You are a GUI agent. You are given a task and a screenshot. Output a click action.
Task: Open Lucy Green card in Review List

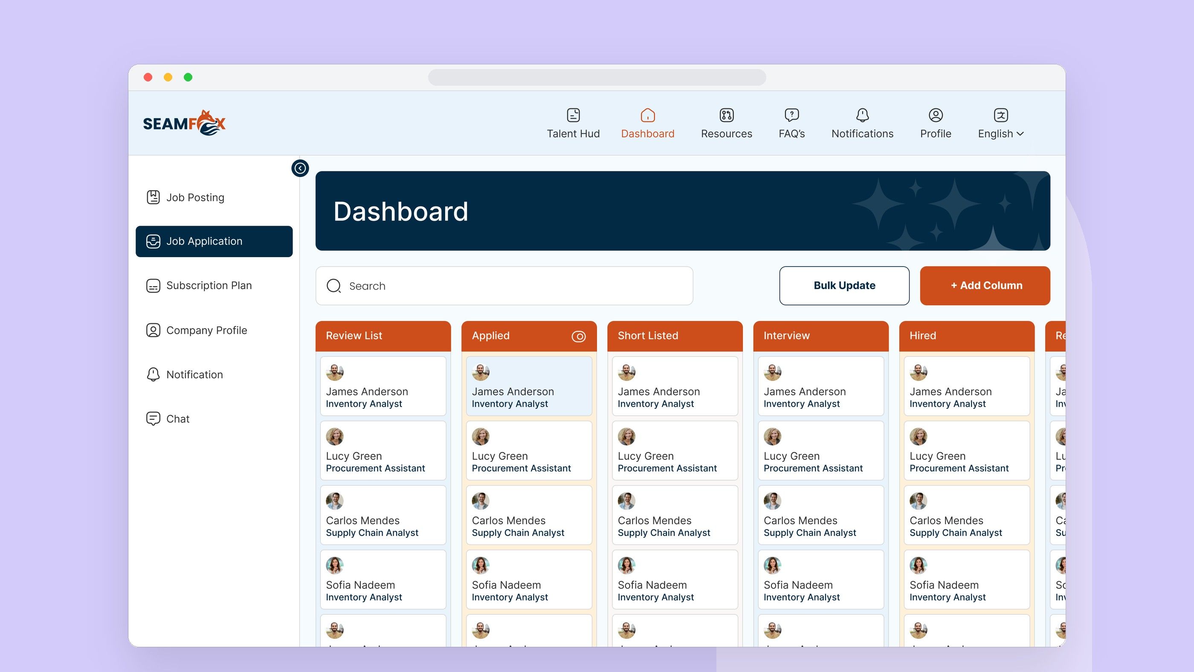click(383, 450)
